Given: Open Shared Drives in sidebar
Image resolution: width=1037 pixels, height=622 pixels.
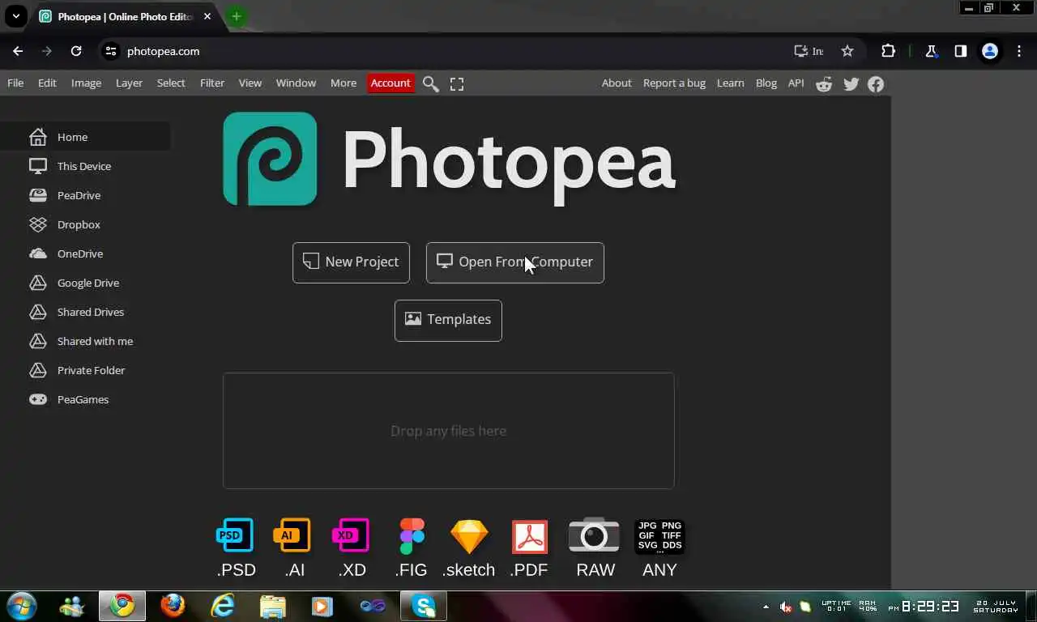Looking at the screenshot, I should [85, 312].
